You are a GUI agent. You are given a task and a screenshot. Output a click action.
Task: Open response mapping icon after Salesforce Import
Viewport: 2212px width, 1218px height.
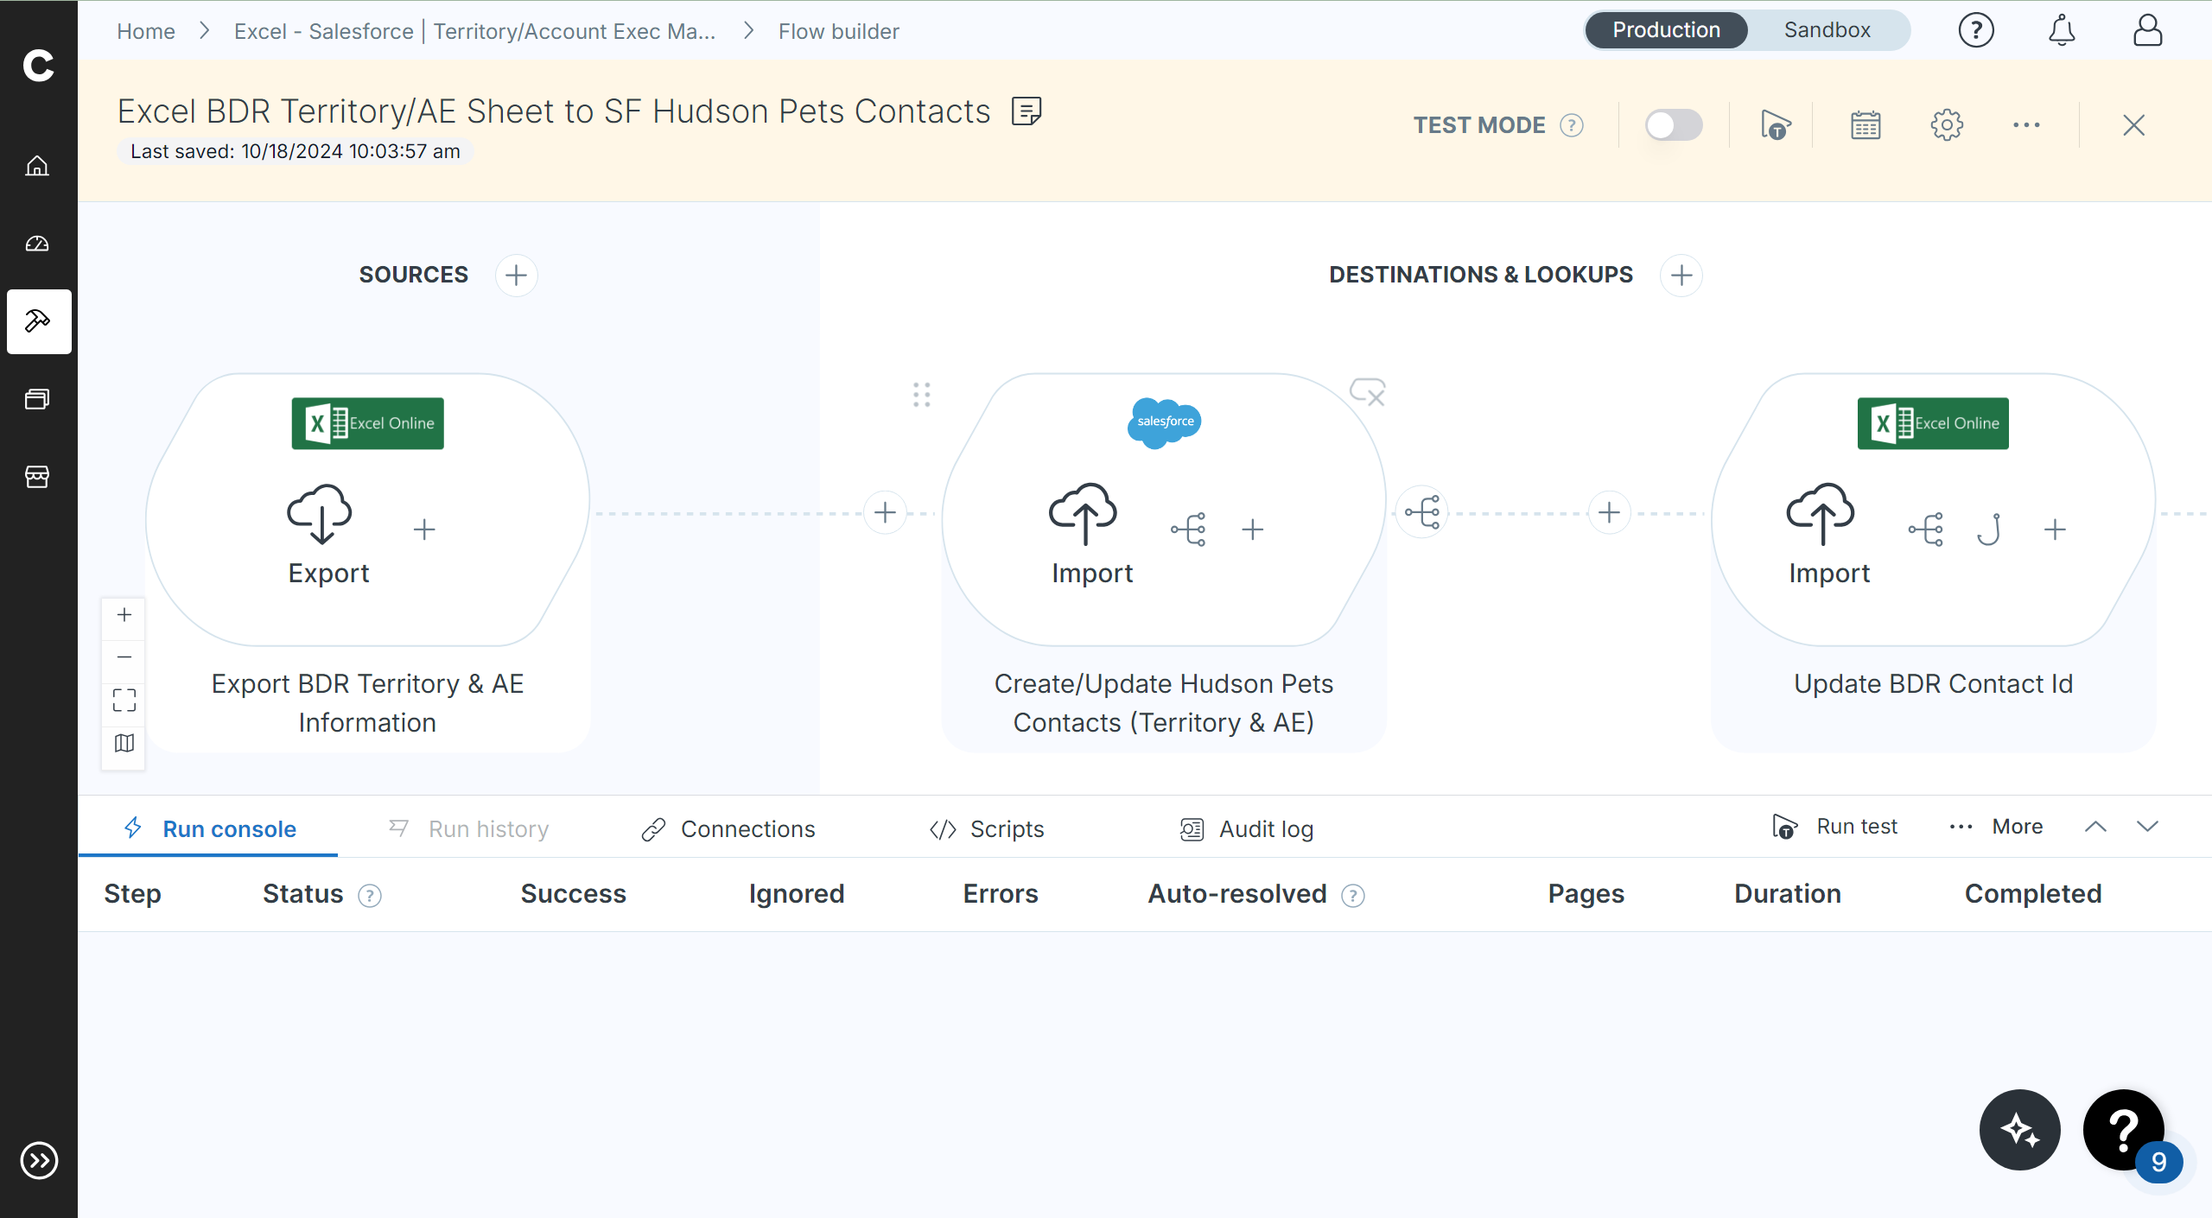tap(1422, 513)
